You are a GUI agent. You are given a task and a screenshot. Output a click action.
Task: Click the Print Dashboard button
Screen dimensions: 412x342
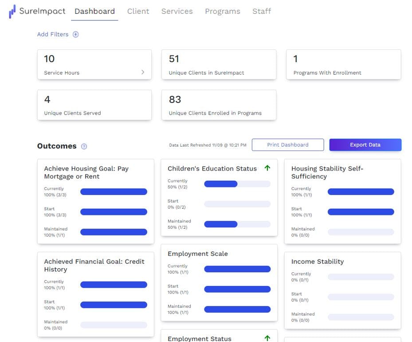[287, 145]
